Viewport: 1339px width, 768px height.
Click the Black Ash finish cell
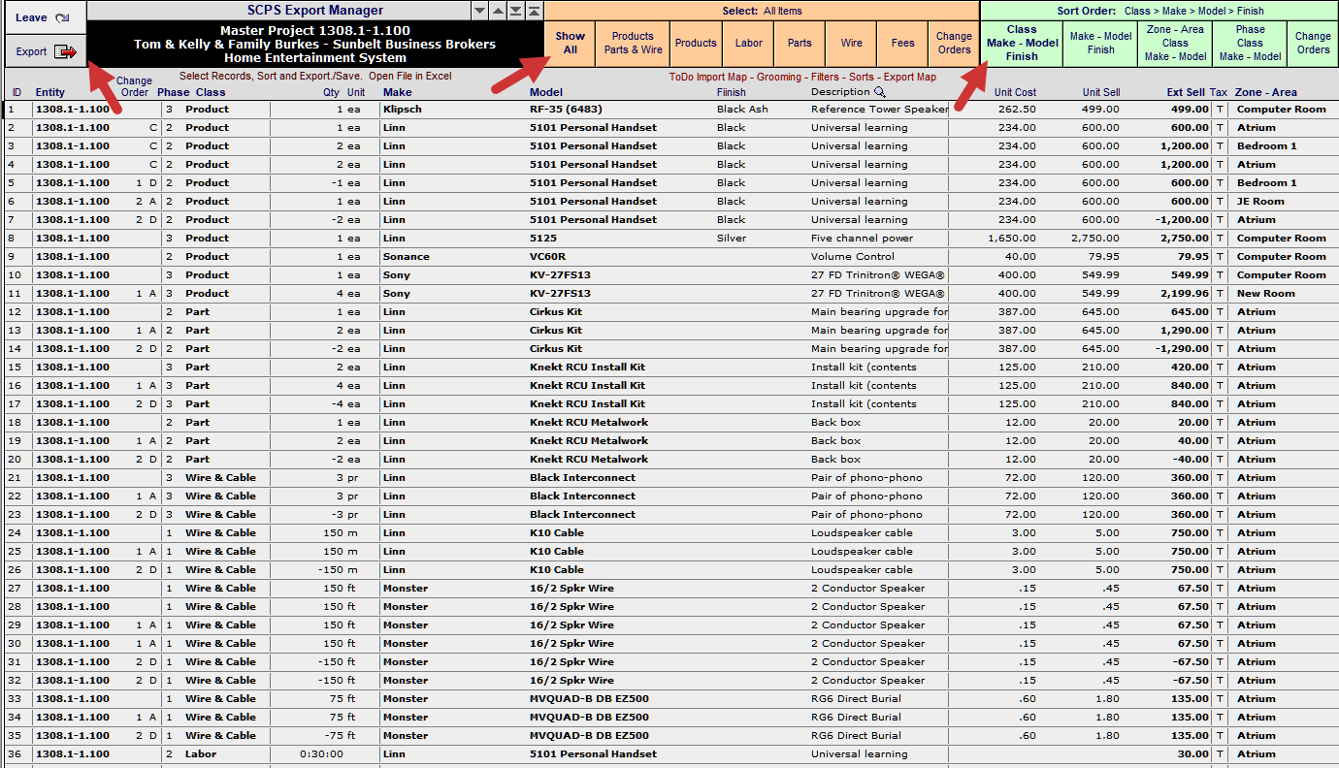click(742, 110)
